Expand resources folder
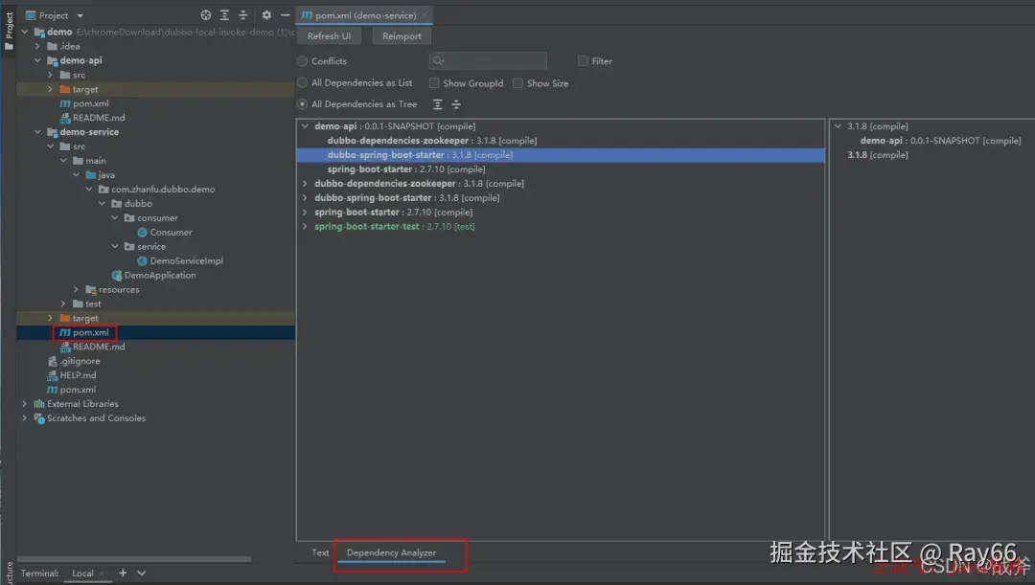The height and width of the screenshot is (585, 1035). pos(76,289)
